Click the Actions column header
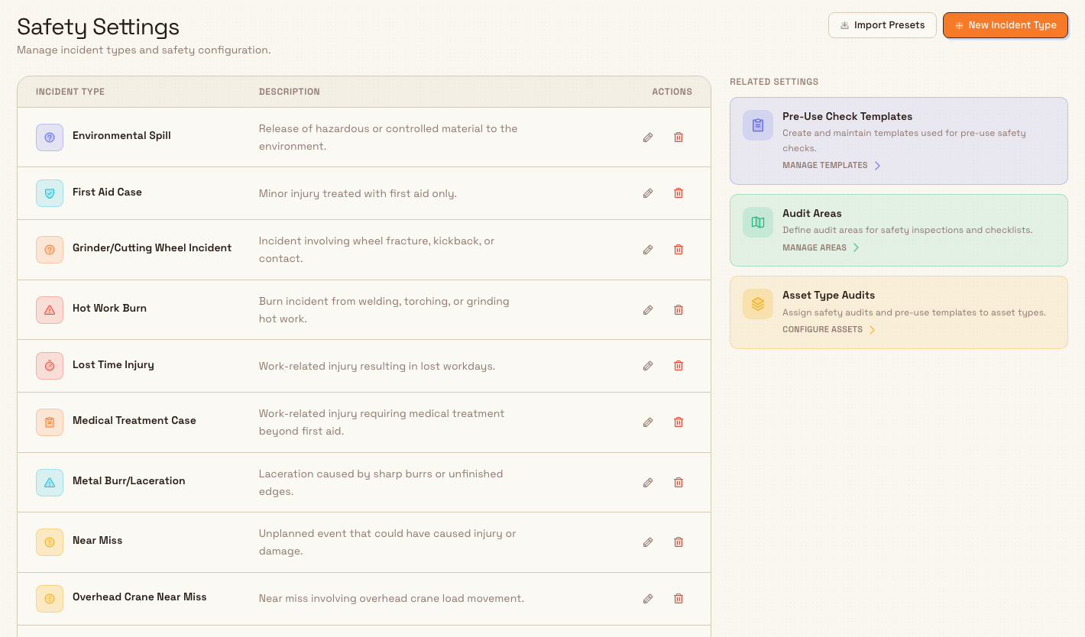 [672, 92]
